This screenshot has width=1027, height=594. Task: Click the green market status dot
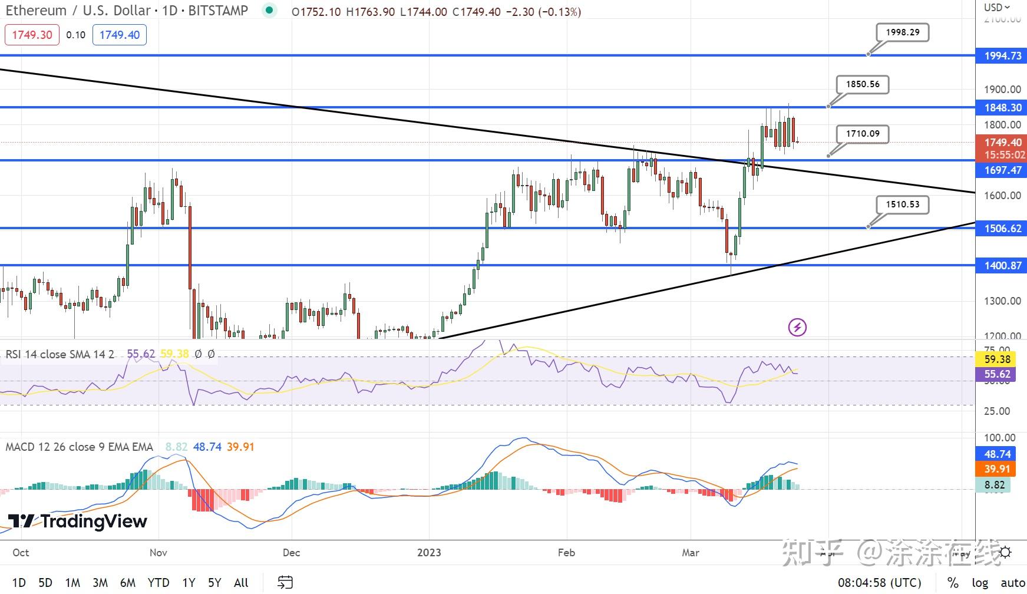pyautogui.click(x=269, y=10)
